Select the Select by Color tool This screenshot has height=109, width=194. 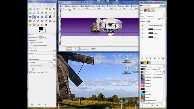pyautogui.click(x=46, y=9)
